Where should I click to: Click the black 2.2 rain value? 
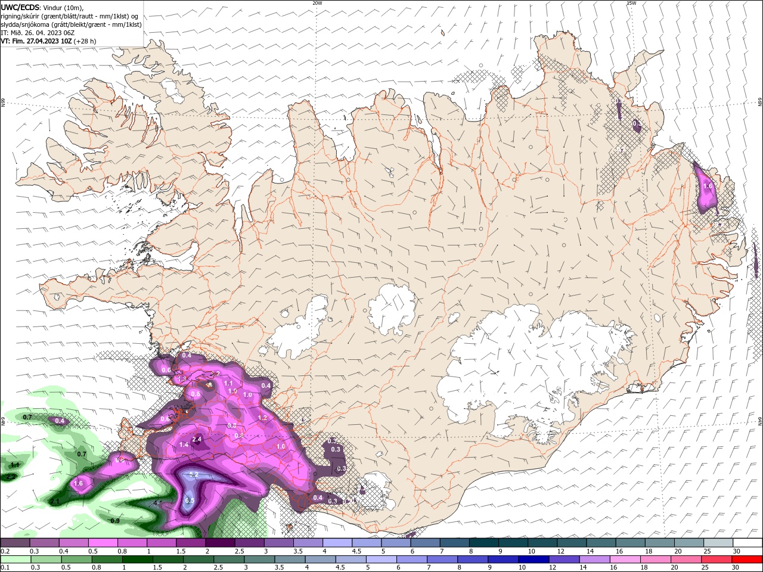[x=11, y=477]
